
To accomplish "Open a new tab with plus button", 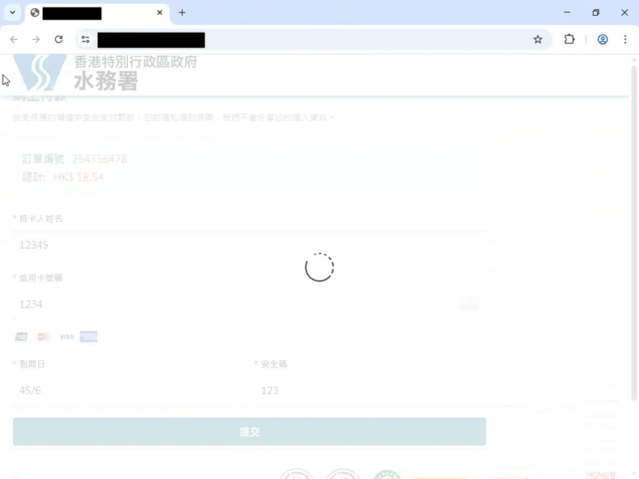I will (182, 12).
